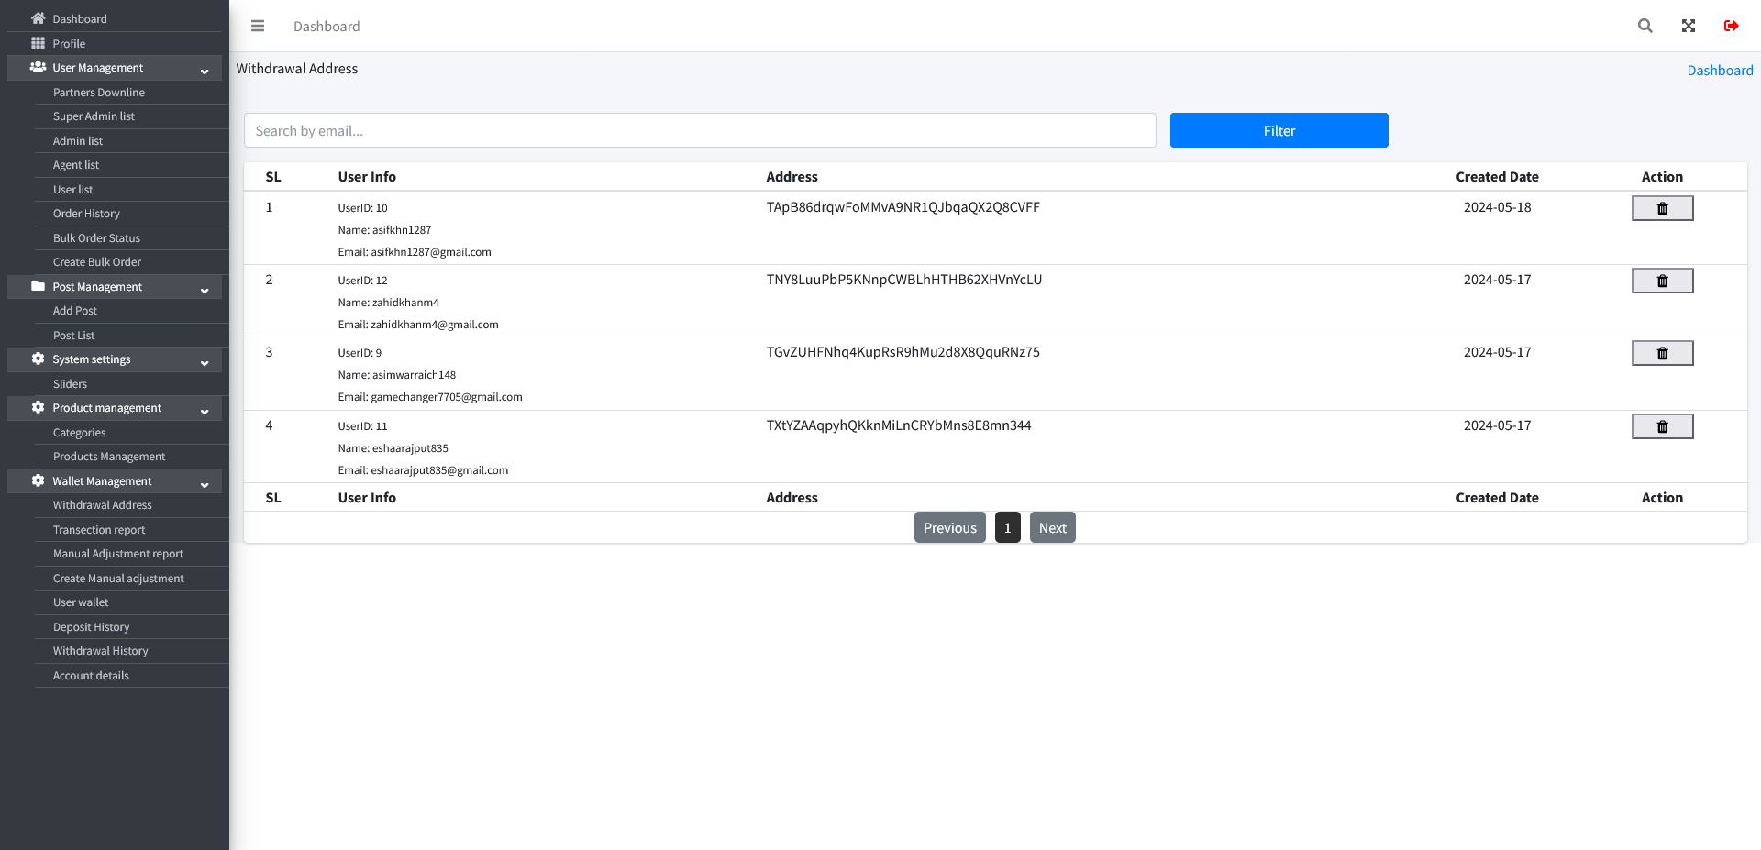The height and width of the screenshot is (850, 1761).
Task: Open Deposit History page
Action: click(92, 627)
